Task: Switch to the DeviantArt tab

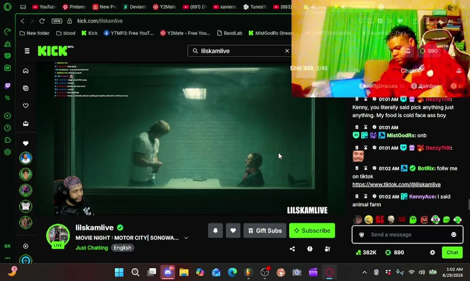Action: click(135, 7)
